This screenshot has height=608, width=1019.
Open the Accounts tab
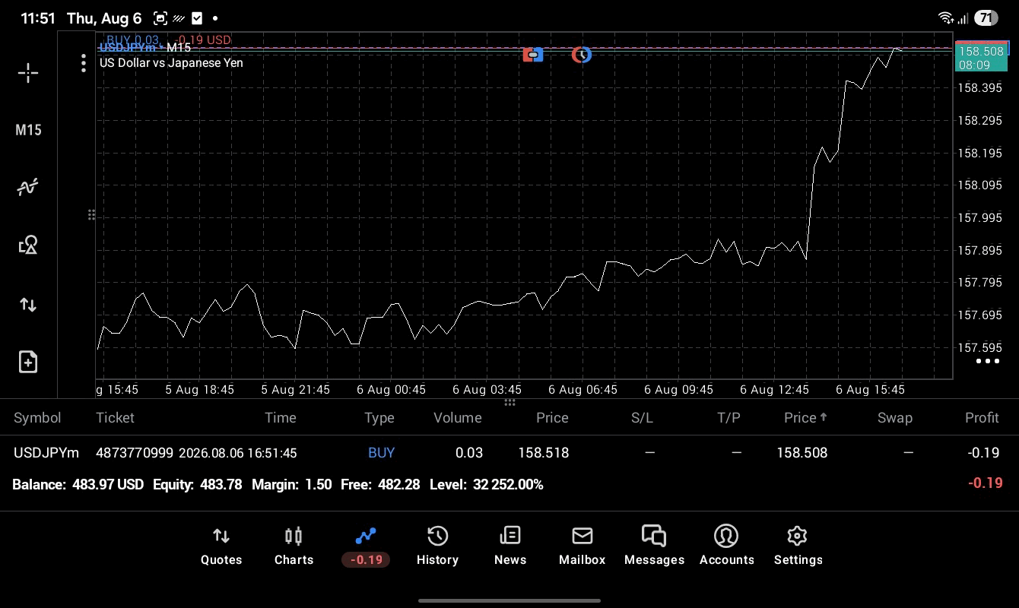click(726, 546)
